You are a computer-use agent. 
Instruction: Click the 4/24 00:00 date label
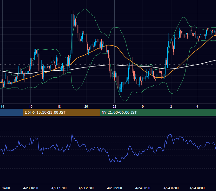(x=143, y=188)
